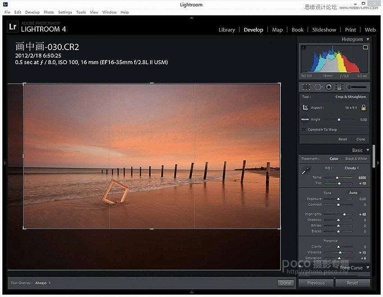Open the Develop menu
This screenshot has height=297, width=383.
[x=32, y=12]
